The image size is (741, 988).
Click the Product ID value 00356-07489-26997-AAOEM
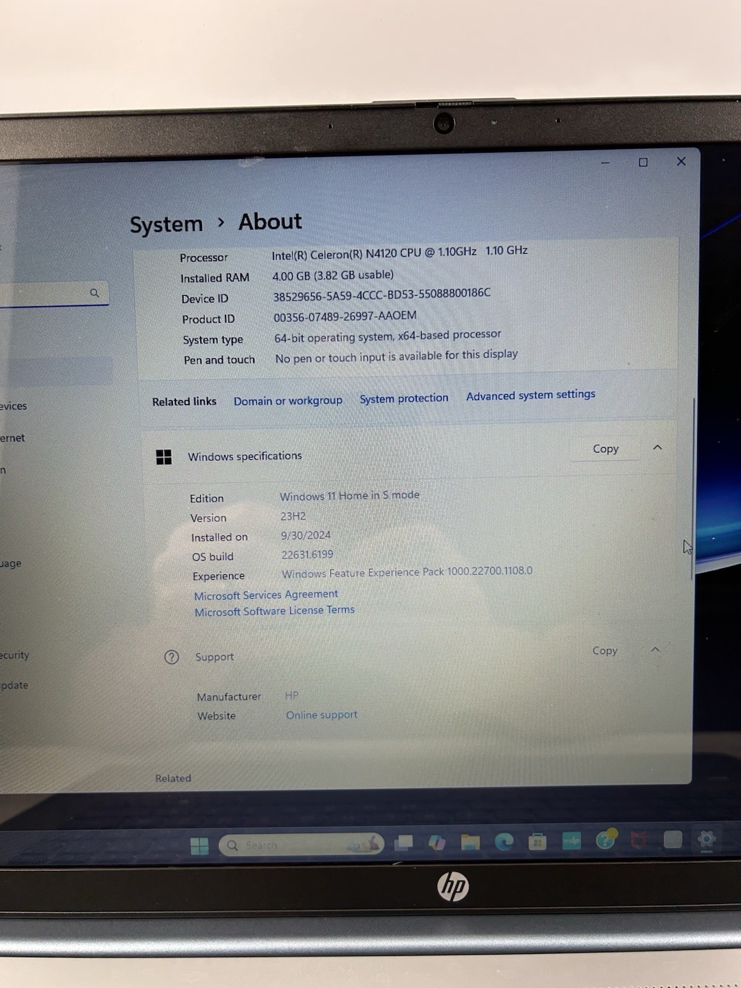345,316
